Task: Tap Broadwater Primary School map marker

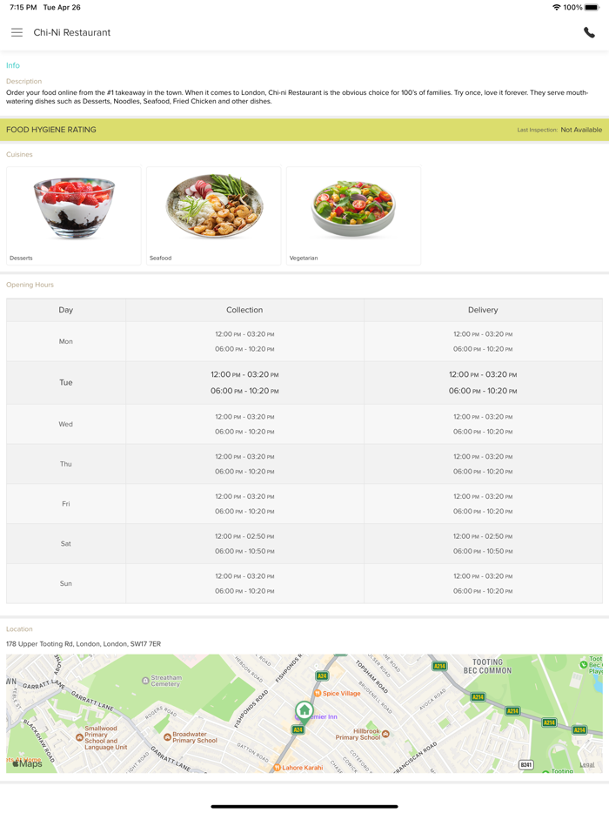Action: pyautogui.click(x=167, y=736)
